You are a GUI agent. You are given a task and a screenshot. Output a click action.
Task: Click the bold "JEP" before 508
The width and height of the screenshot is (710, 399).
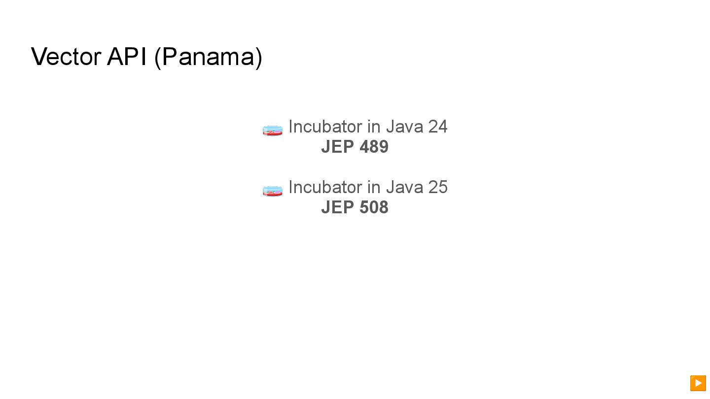coord(337,207)
